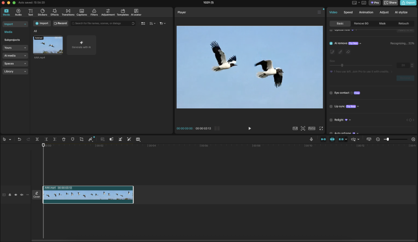
Task: Click the Share button
Action: coord(390,3)
